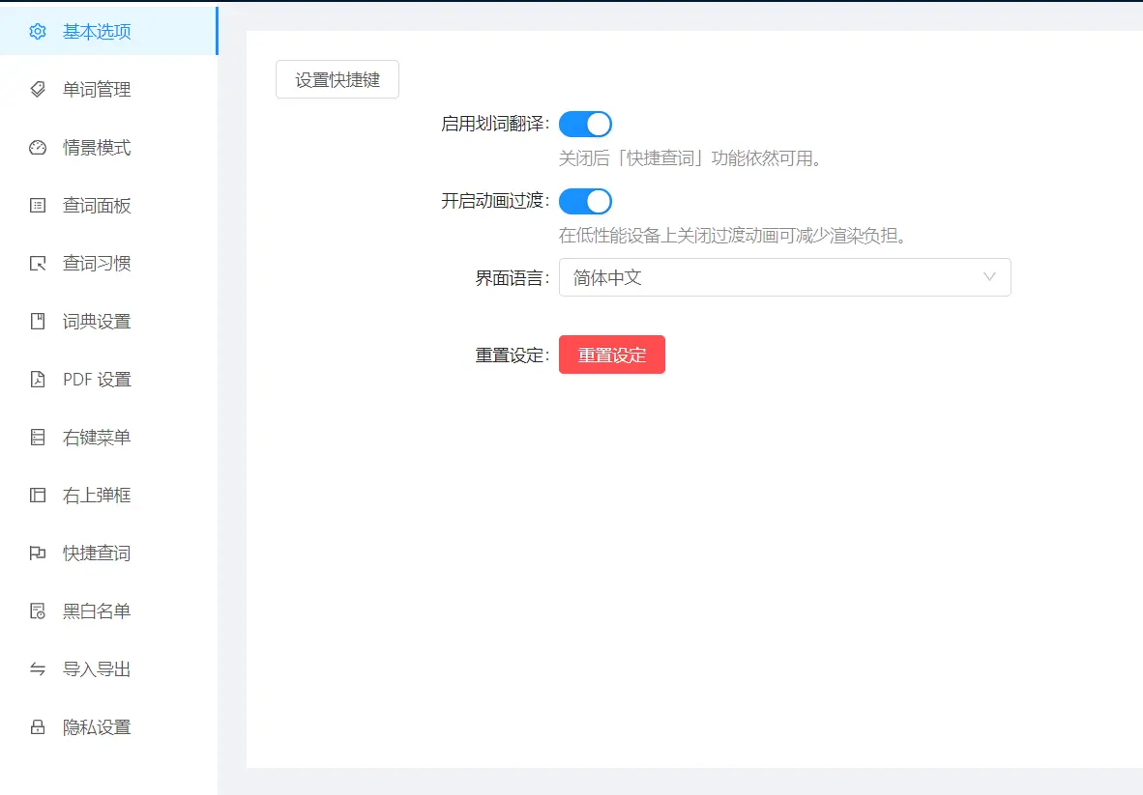Click the hint text 关闭后「快捷查词」功能依然可用
Viewport: 1143px width, 795px height.
(690, 158)
